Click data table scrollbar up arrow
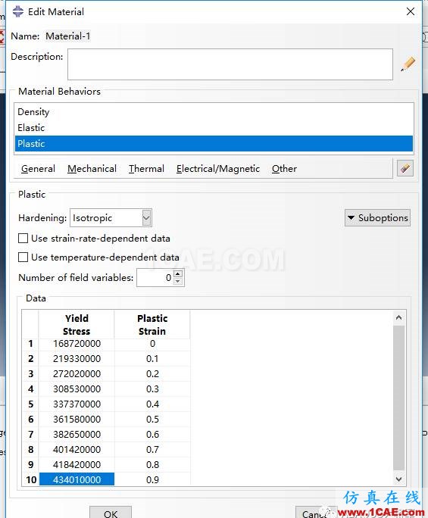Image resolution: width=428 pixels, height=518 pixels. tap(399, 318)
